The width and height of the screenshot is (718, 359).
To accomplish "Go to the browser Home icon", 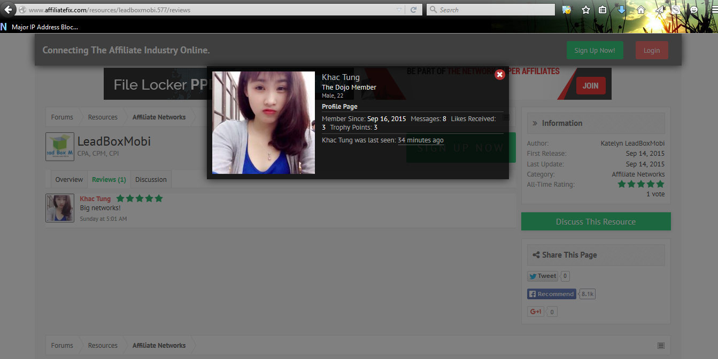I will coord(640,10).
